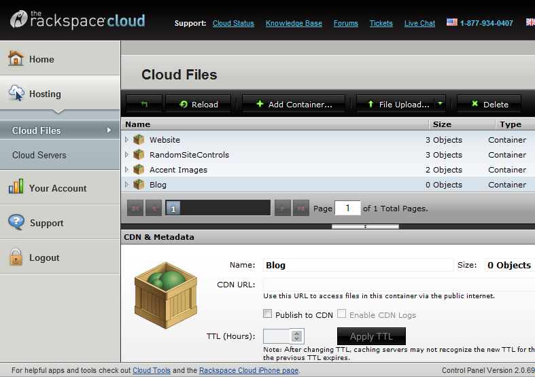Click Logout in the sidebar

pos(60,257)
